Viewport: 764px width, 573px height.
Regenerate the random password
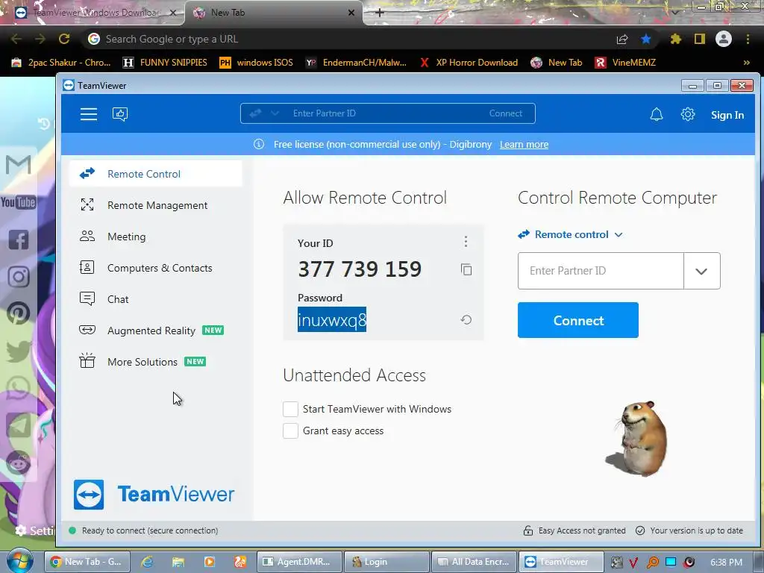tap(466, 319)
